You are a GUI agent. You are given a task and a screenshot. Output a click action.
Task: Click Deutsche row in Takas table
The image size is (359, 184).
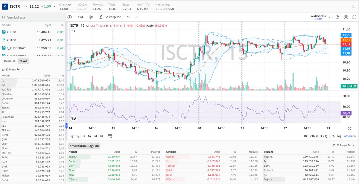(33, 98)
